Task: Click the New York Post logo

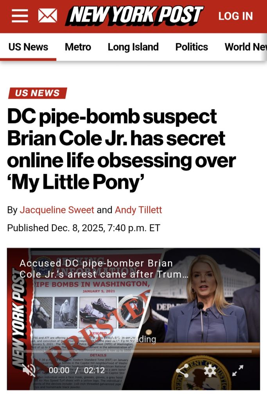Action: coord(134,16)
